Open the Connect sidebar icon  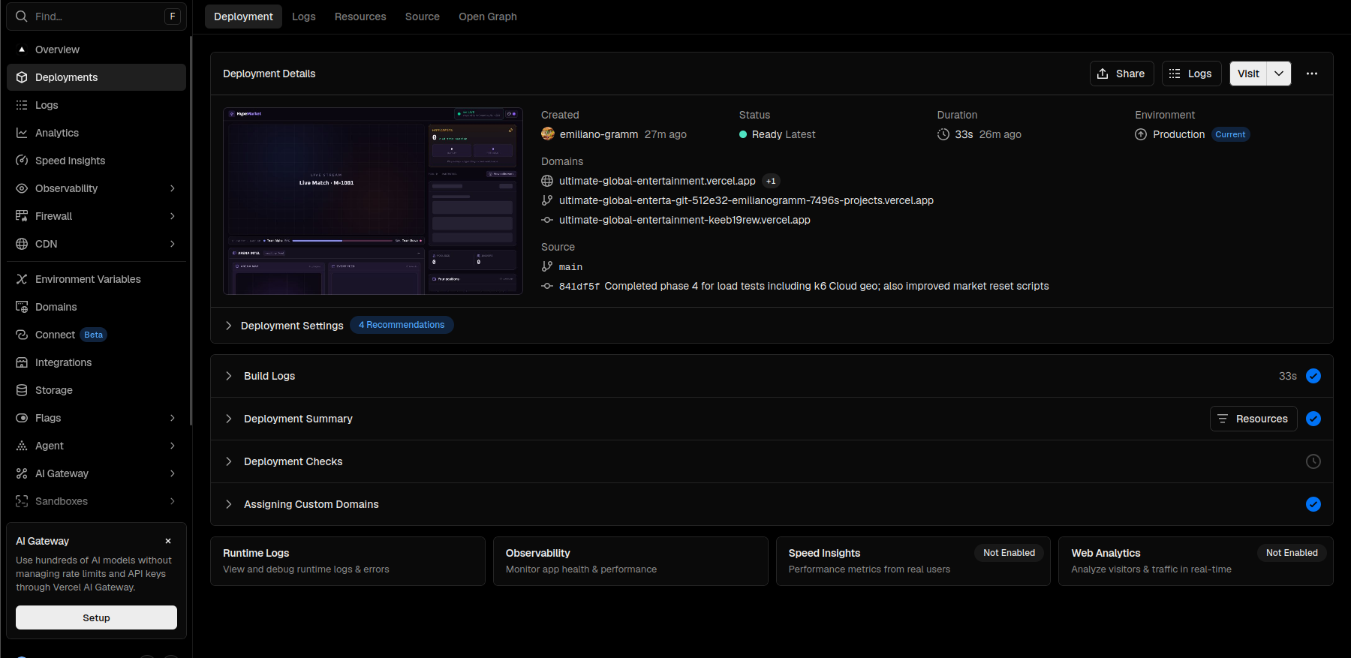point(22,335)
